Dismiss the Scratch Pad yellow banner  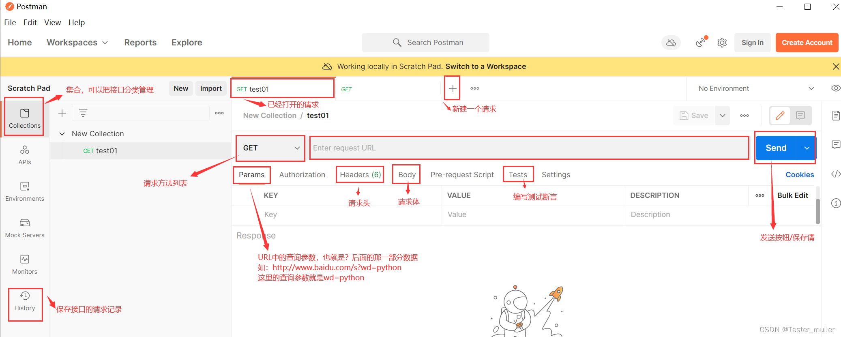[x=836, y=67]
